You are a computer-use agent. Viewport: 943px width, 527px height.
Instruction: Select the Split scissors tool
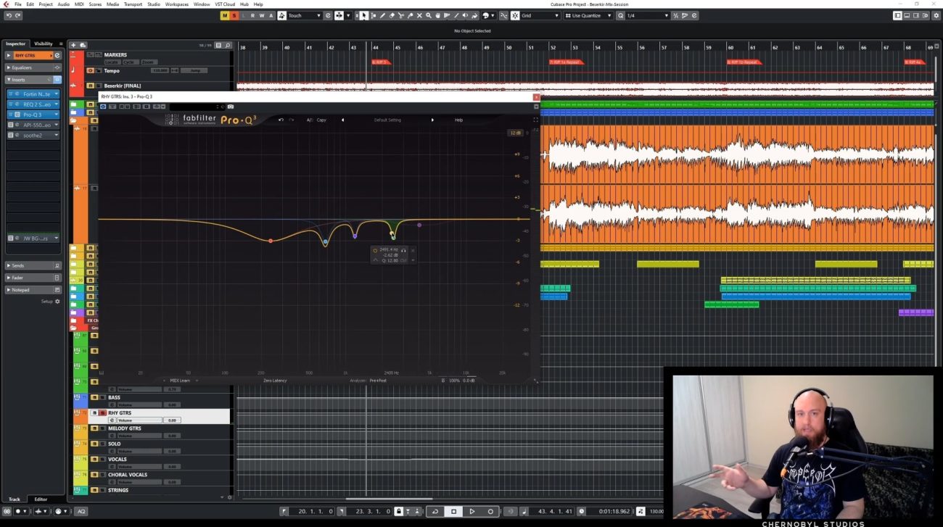401,15
